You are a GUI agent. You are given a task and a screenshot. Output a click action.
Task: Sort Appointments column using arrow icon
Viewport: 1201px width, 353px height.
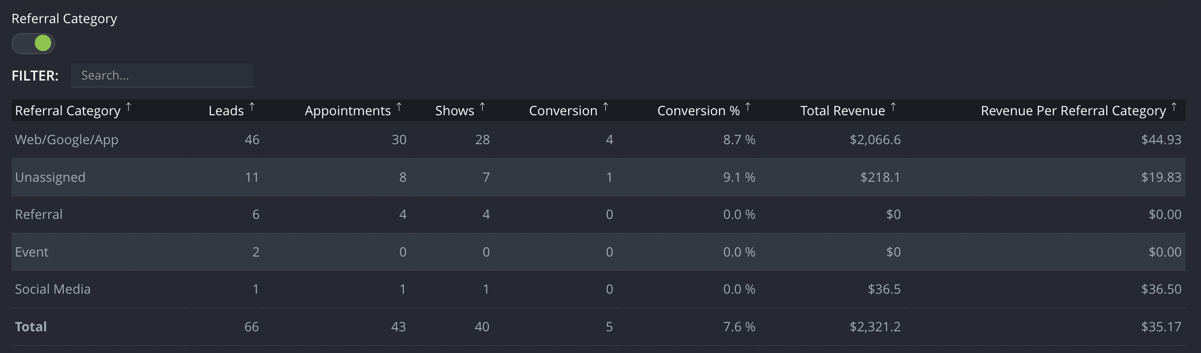[x=399, y=107]
